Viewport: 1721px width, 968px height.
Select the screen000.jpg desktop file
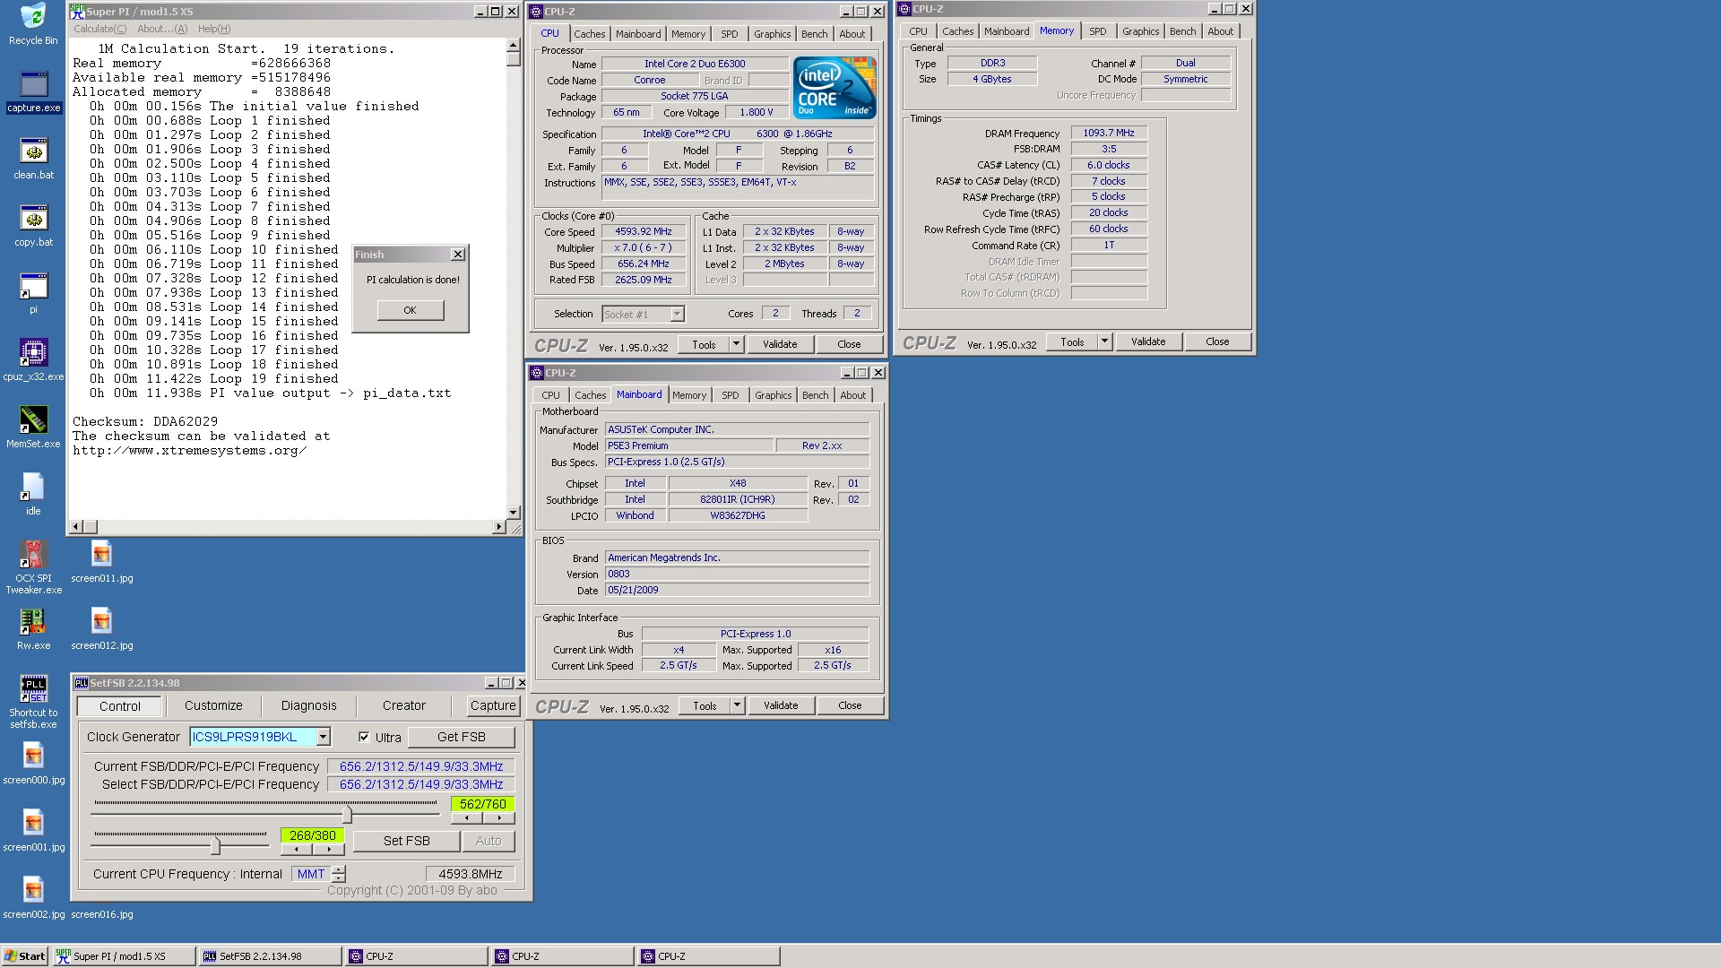coord(33,764)
